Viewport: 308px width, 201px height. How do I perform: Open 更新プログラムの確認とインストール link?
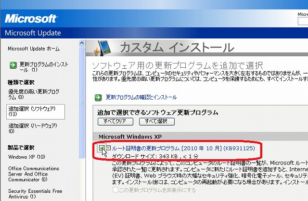point(141,97)
